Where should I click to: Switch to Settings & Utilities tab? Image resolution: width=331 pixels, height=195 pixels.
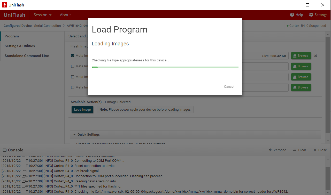tap(32, 46)
